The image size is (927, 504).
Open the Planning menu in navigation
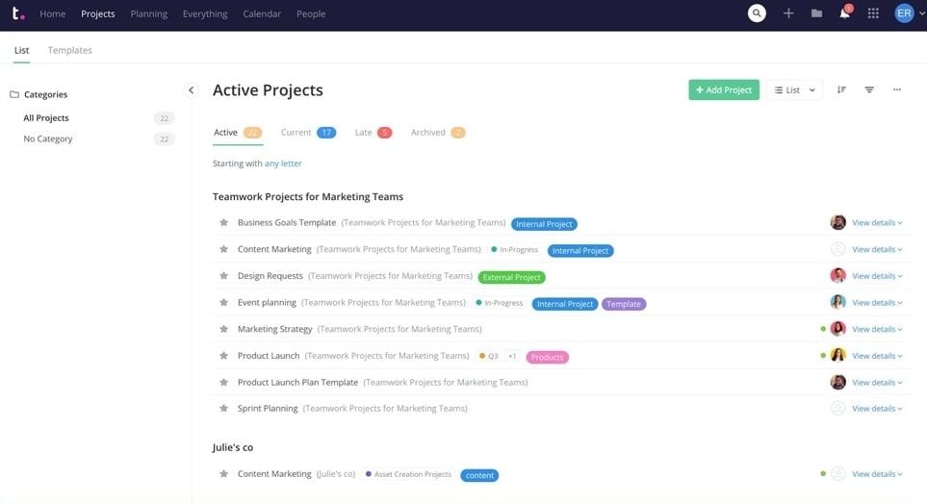click(x=148, y=14)
